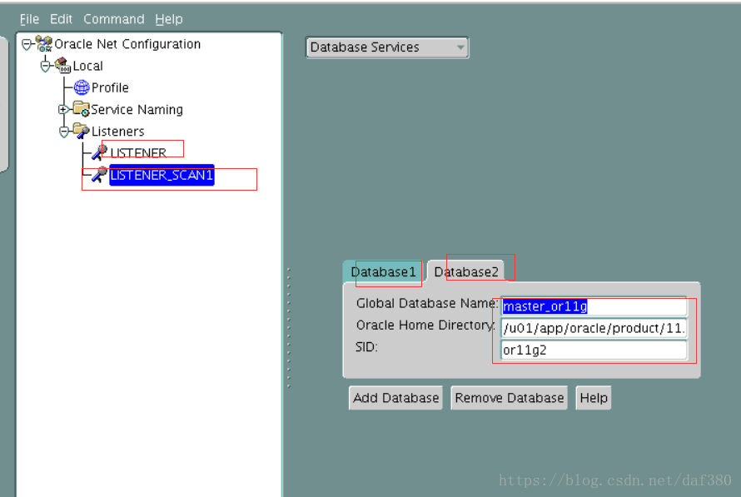The height and width of the screenshot is (497, 741).
Task: Switch to the Database2 tab
Action: pos(466,271)
